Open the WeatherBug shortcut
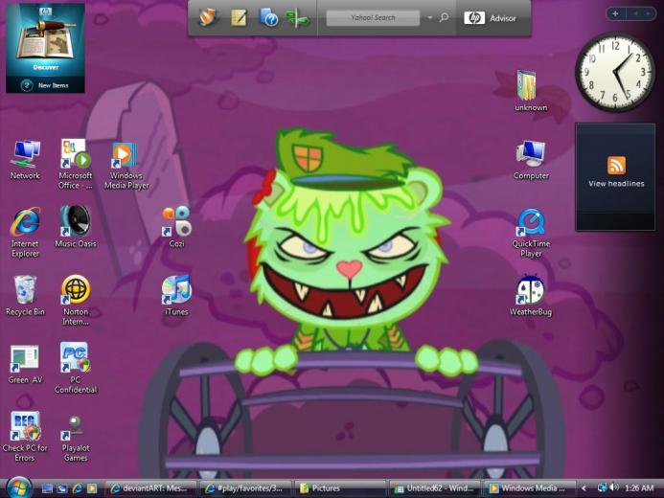Viewport: 664px width, 498px height. coord(531,295)
